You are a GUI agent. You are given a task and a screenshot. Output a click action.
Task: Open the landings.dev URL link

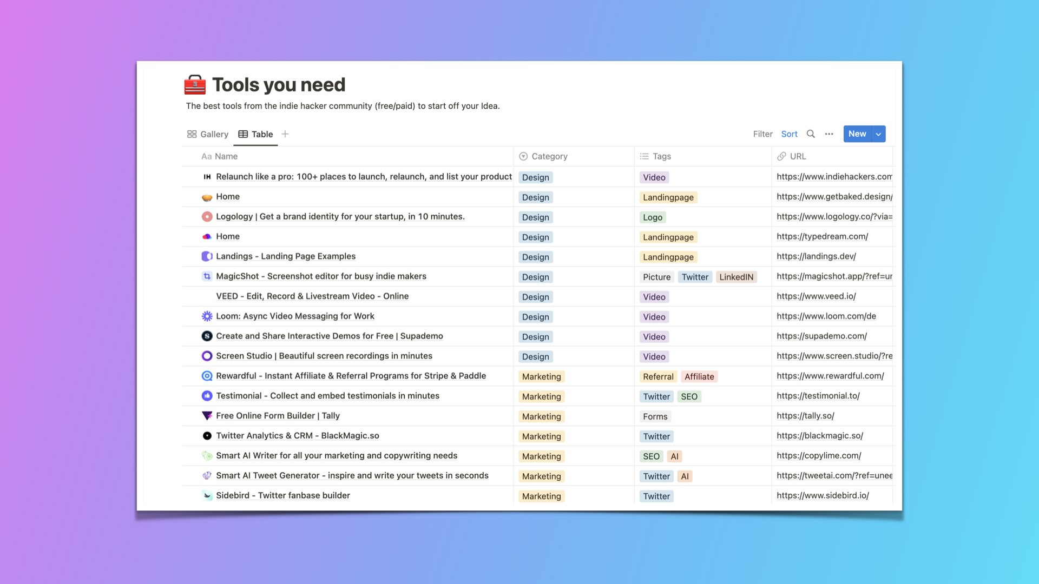816,256
